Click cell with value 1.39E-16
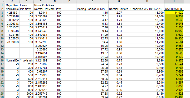Screen dimensions: 190x98 coord(12,31)
